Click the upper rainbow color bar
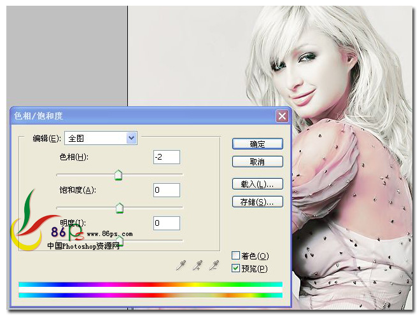 [x=151, y=284]
